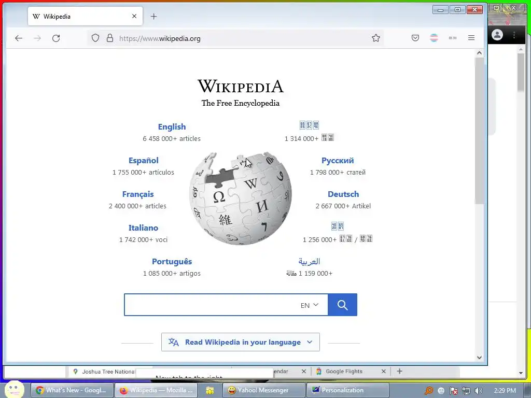Screen dimensions: 531x398
Task: Save page to Pocket
Action: pyautogui.click(x=415, y=38)
